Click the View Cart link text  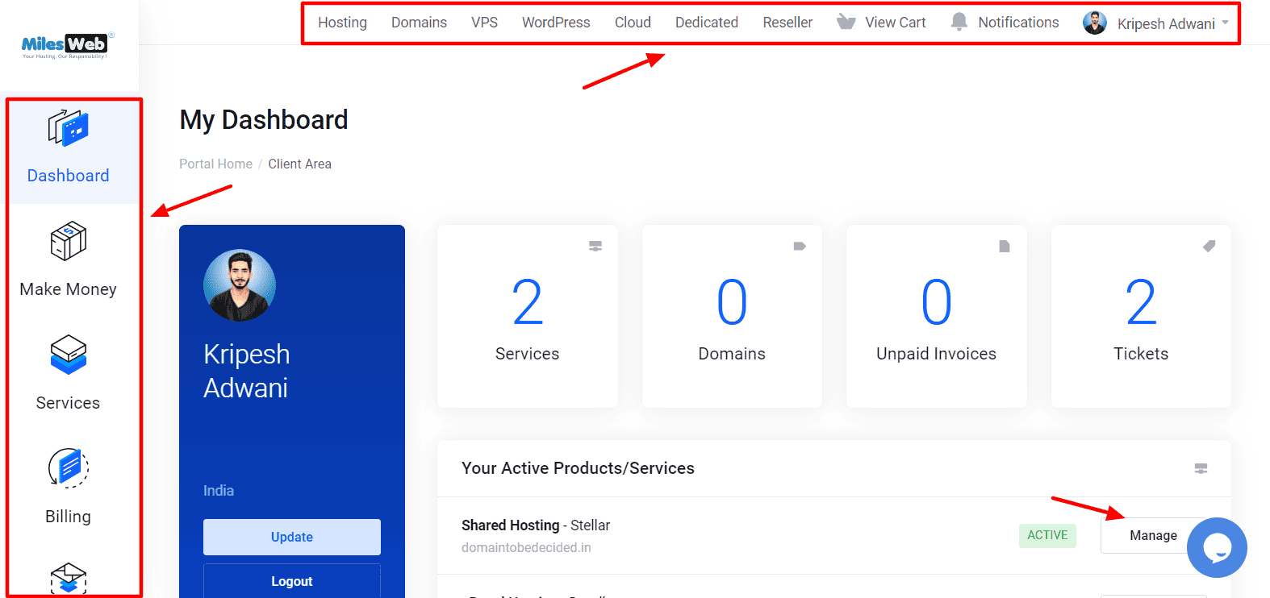pyautogui.click(x=896, y=23)
